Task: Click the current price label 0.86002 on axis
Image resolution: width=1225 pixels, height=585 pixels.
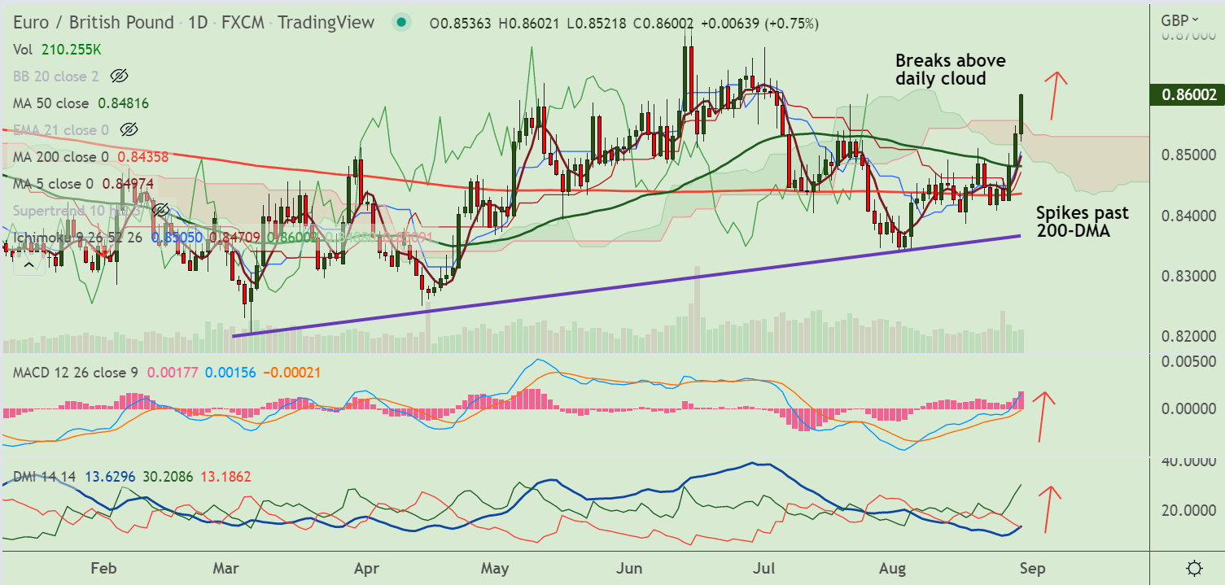Action: click(x=1186, y=94)
